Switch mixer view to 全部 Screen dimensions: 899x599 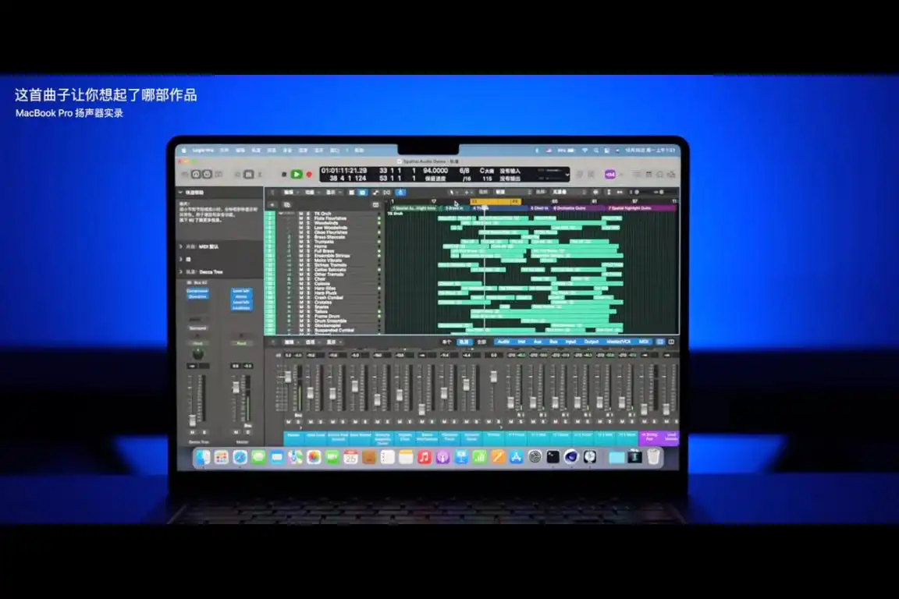click(481, 342)
